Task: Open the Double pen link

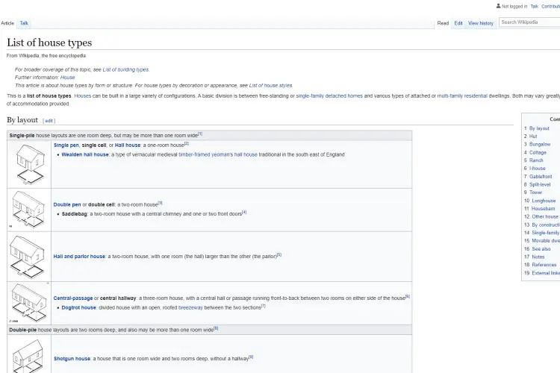Action: (67, 204)
